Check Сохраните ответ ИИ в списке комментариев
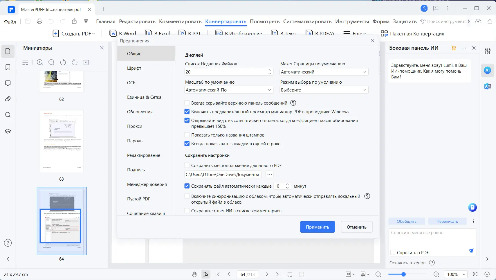Viewport: 496px width, 280px height. click(x=187, y=211)
